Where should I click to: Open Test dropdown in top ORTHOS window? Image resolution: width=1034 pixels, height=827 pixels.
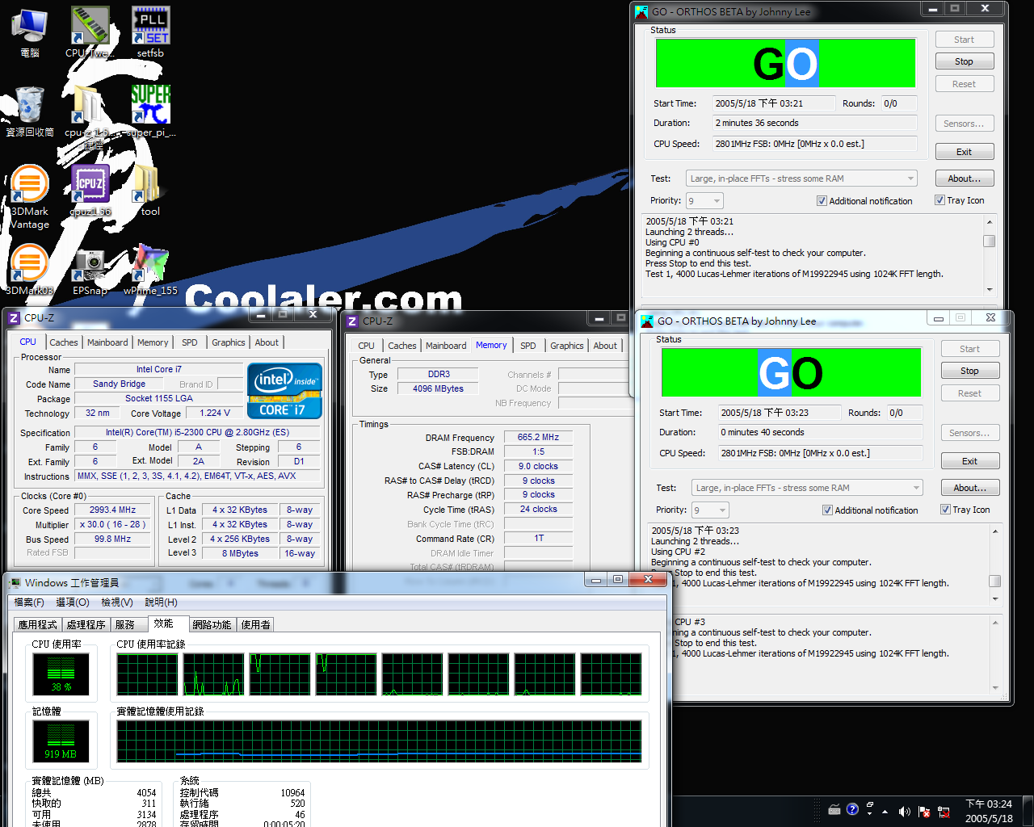801,178
